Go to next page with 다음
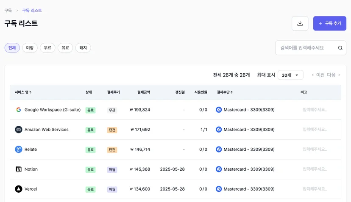 [x=334, y=75]
